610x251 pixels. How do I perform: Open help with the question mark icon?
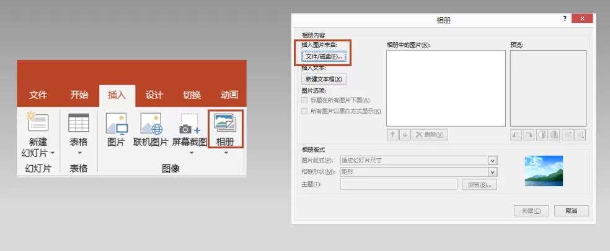(565, 18)
